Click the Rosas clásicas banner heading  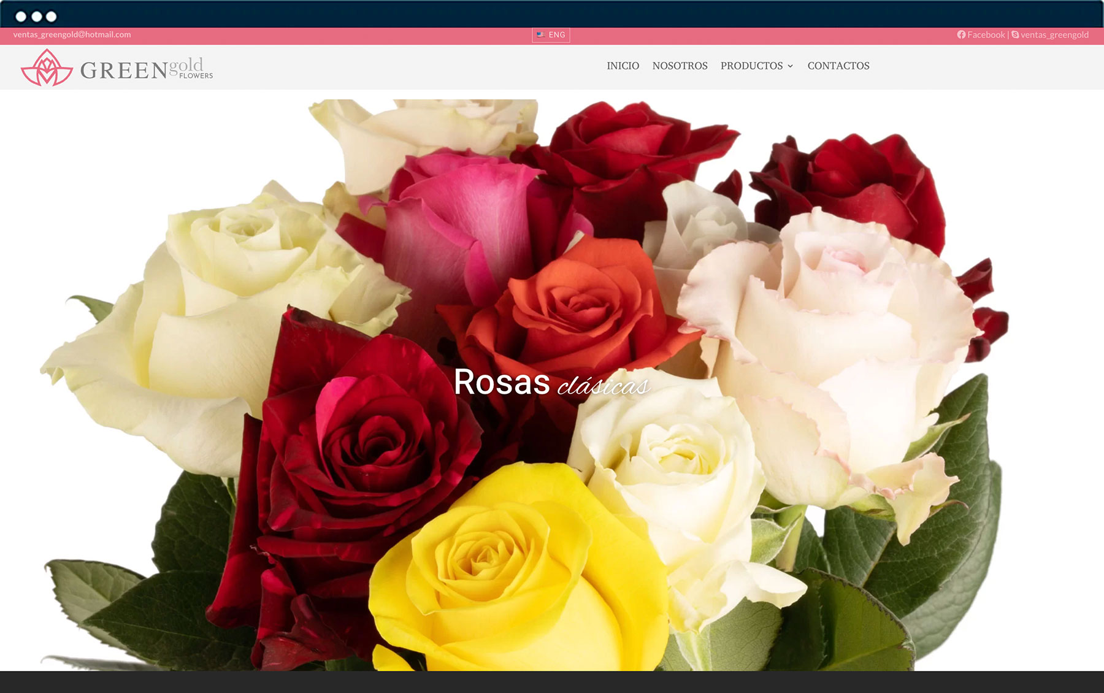point(551,382)
